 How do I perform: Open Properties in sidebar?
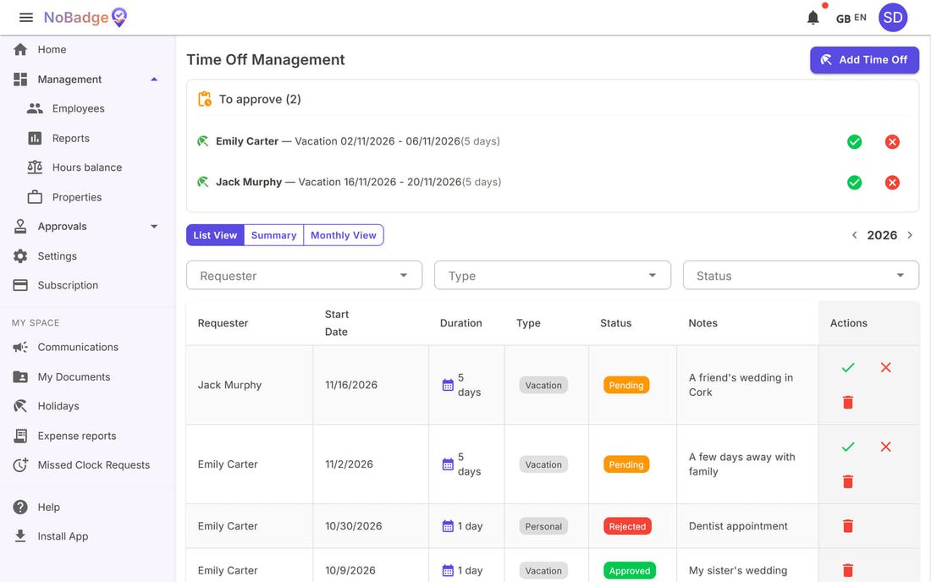[x=88, y=197]
